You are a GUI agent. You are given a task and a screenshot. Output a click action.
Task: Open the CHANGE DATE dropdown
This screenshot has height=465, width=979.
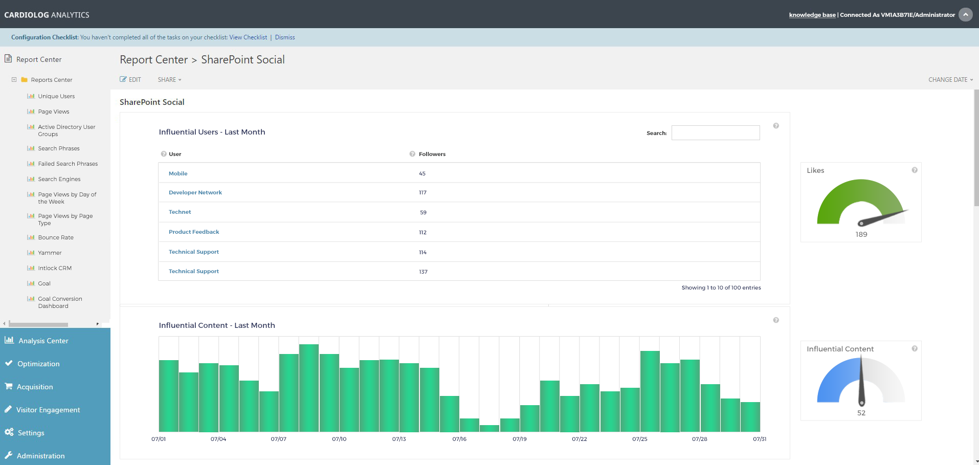tap(950, 80)
